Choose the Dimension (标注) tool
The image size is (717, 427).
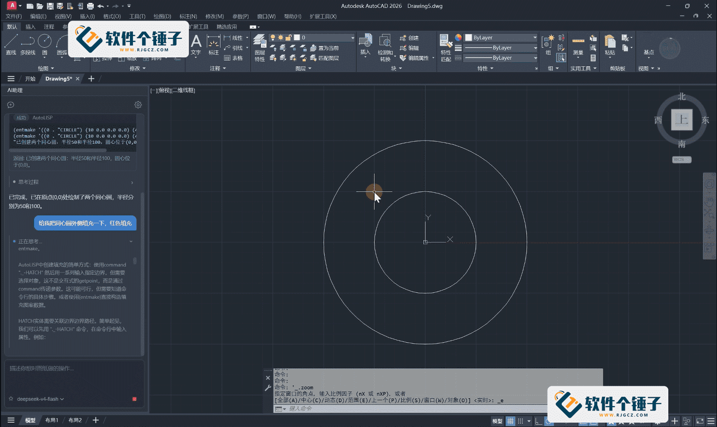pos(214,45)
